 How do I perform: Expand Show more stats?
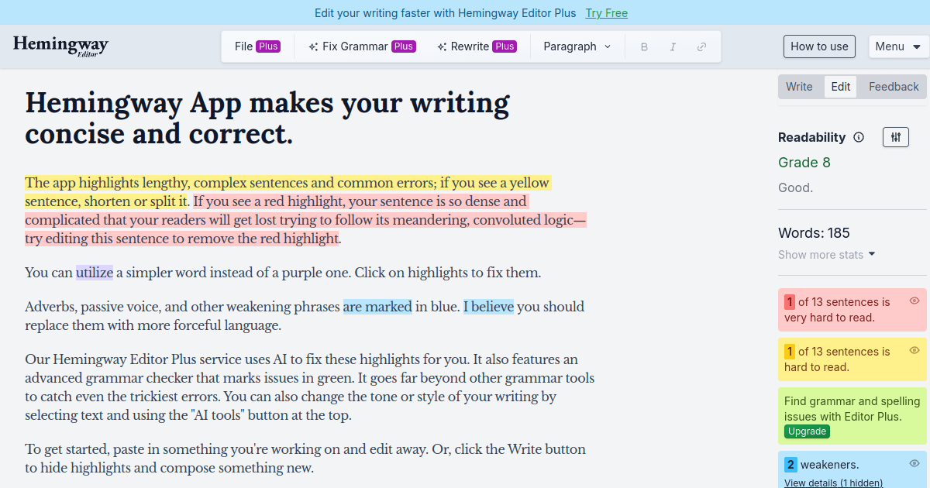827,255
